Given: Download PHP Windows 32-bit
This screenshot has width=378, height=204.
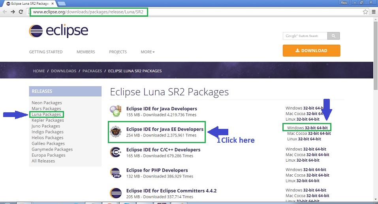Looking at the screenshot, I should tap(308, 170).
